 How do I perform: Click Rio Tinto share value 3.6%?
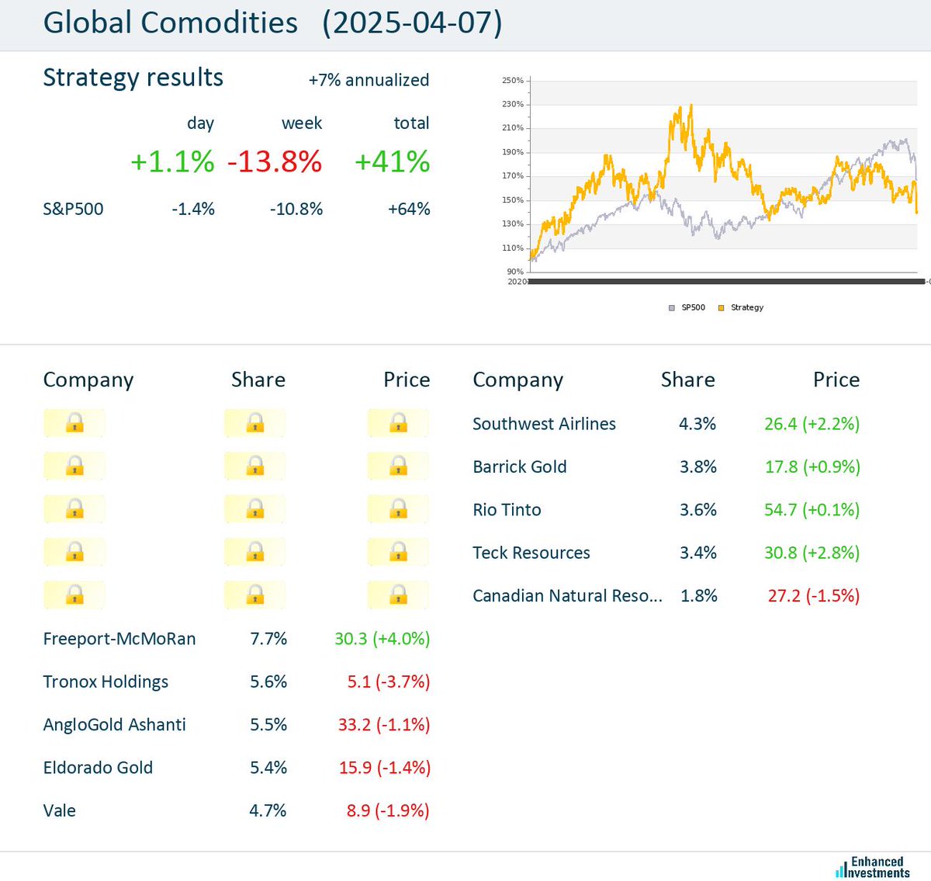click(x=698, y=510)
